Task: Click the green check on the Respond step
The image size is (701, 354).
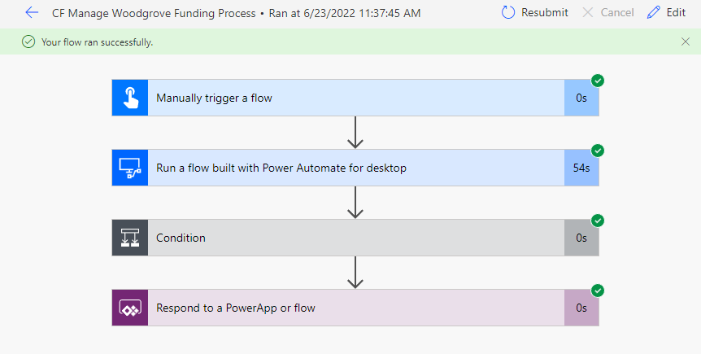Action: click(598, 291)
